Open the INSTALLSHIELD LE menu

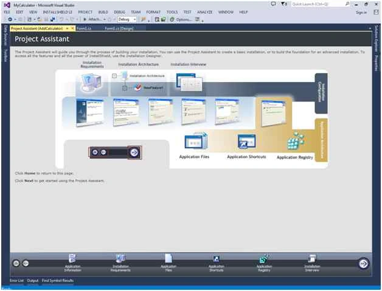(x=58, y=12)
